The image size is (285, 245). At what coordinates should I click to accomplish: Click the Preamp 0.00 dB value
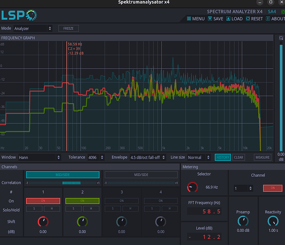pos(243,230)
